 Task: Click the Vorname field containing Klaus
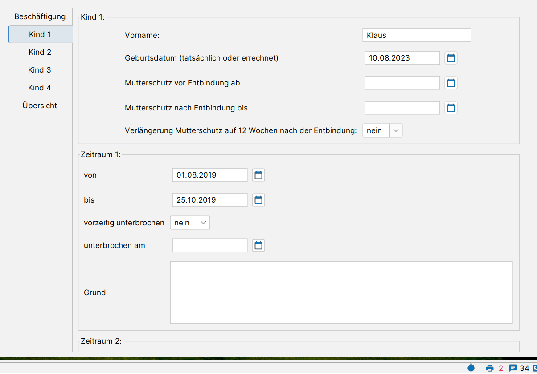(417, 35)
